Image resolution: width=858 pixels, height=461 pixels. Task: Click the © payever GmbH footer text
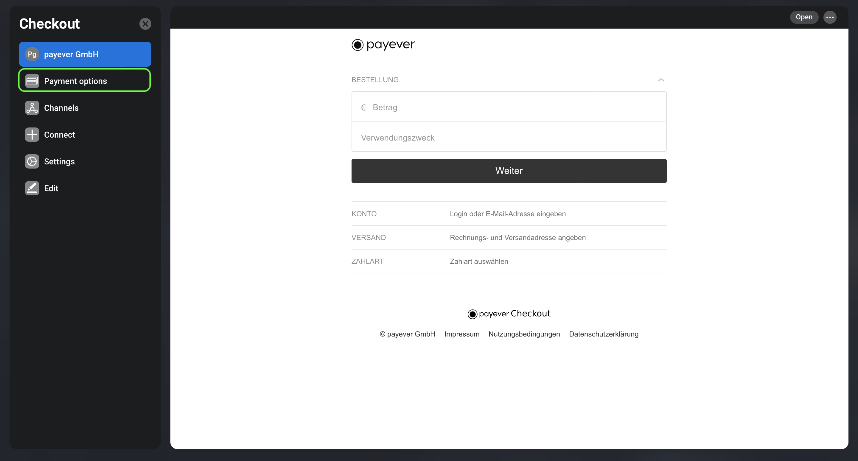point(407,334)
